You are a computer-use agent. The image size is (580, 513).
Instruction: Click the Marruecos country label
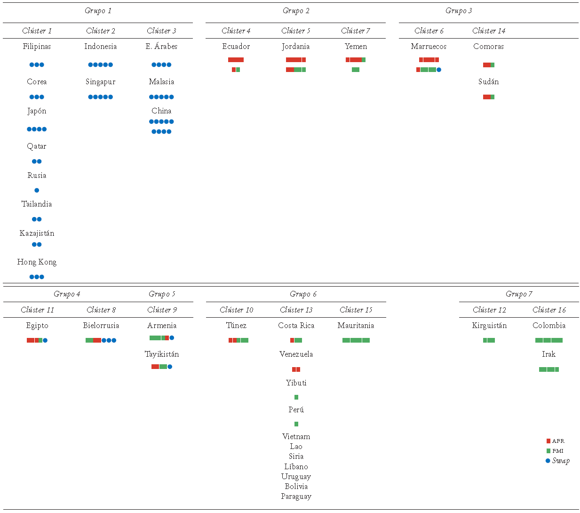(429, 46)
